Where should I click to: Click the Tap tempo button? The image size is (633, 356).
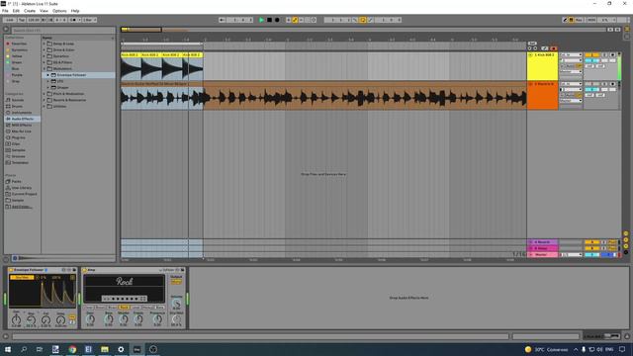tap(22, 20)
